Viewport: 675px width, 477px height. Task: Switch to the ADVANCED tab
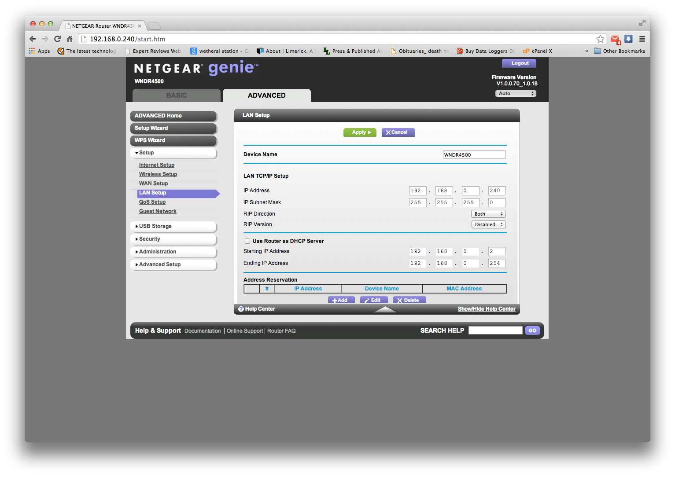(x=267, y=95)
